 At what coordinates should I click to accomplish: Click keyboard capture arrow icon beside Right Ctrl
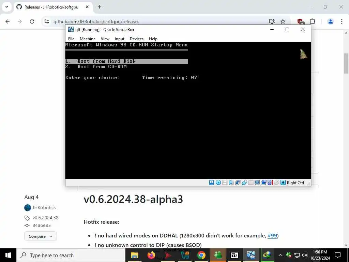(283, 183)
